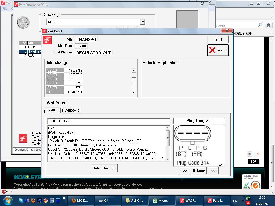Viewport: 275px width, 206px height.
Task: Click the Windows Start orb
Action: click(x=8, y=201)
